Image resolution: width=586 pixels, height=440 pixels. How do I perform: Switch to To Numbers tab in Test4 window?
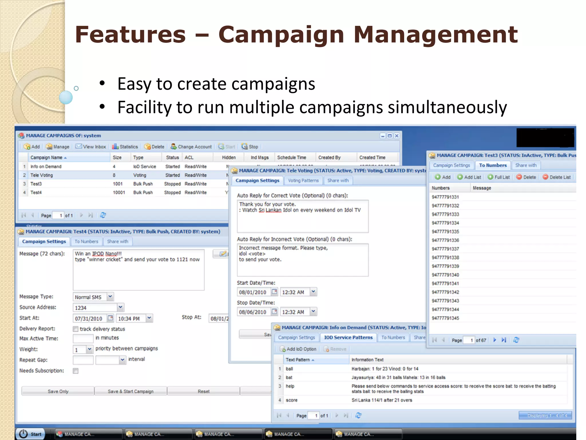[86, 241]
